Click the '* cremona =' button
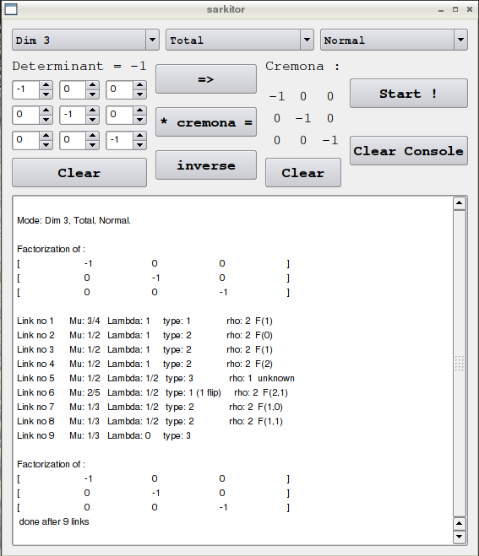The width and height of the screenshot is (479, 556). [206, 122]
